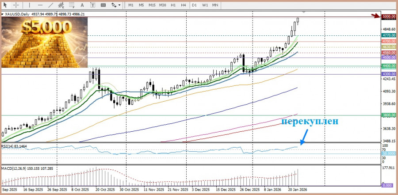
Task: Click the 3488.15 price scale value
Action: coord(389,141)
